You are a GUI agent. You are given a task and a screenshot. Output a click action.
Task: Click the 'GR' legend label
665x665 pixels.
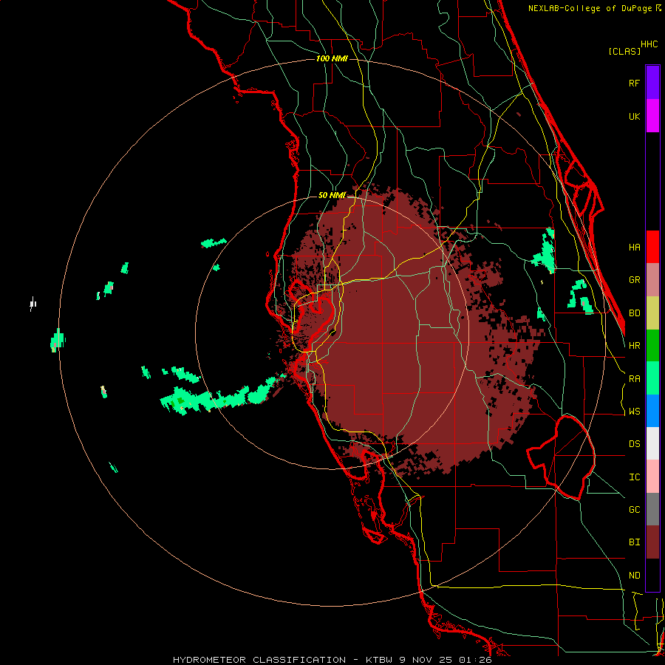pyautogui.click(x=634, y=280)
